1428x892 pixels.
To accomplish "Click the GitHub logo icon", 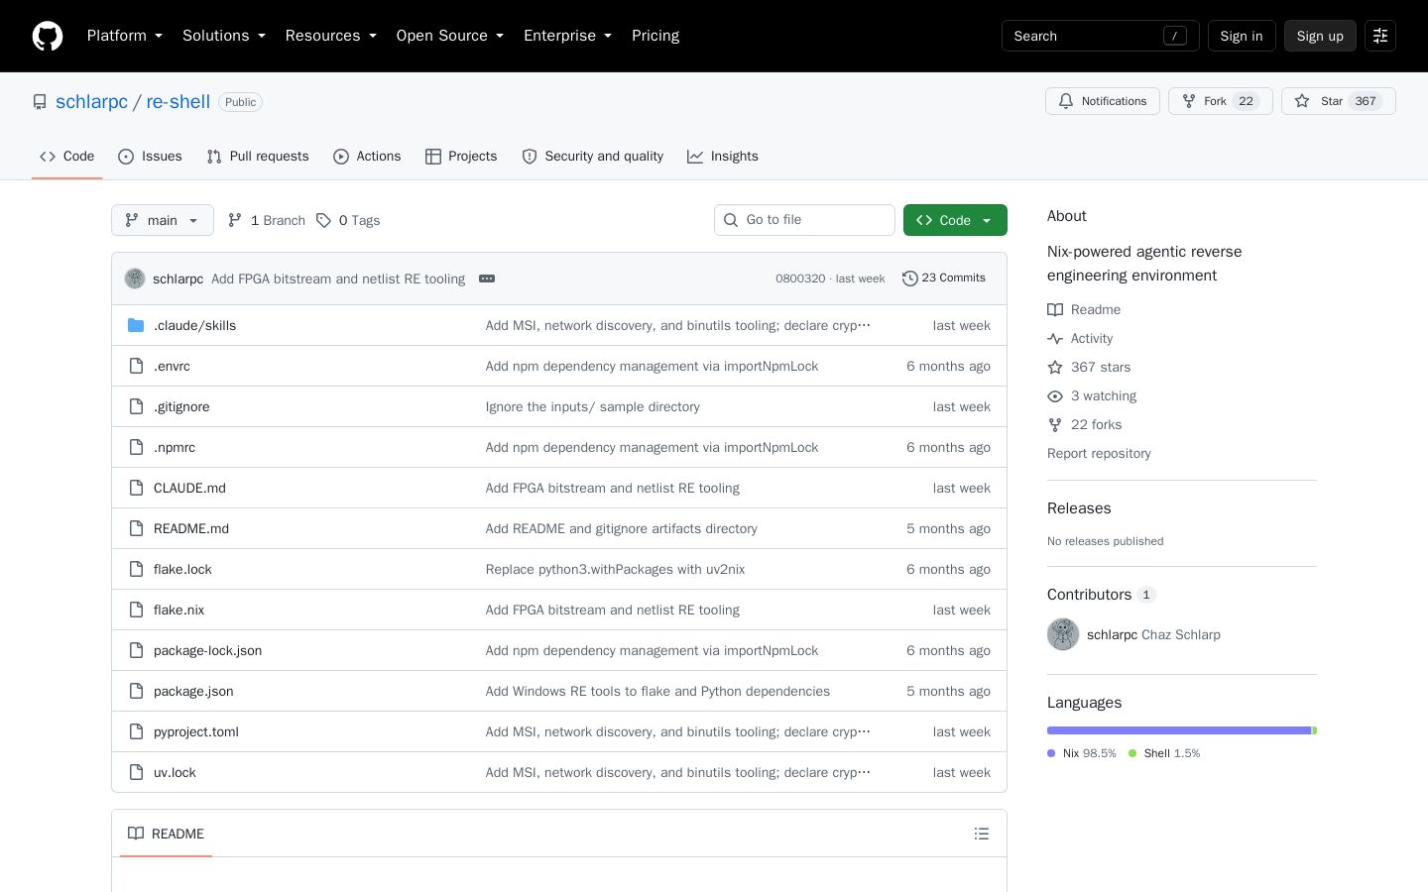I will tap(48, 36).
